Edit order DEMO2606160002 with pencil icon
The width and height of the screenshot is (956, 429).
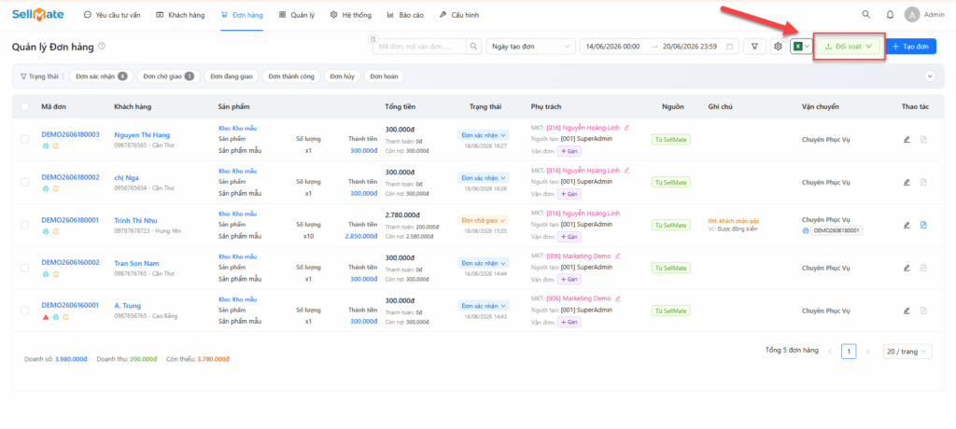pos(907,268)
